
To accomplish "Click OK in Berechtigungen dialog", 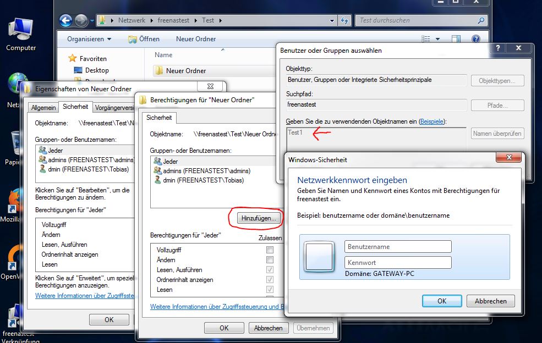I will pos(224,328).
